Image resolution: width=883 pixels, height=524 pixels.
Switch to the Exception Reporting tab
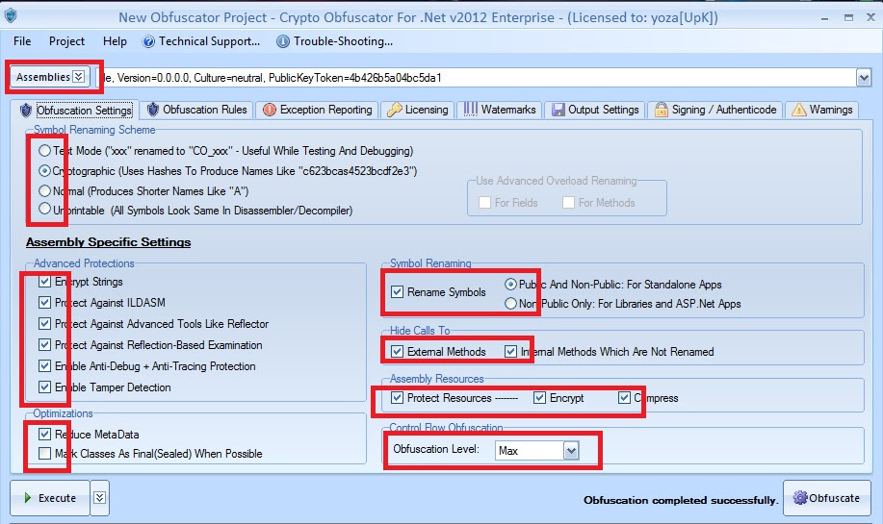(318, 110)
